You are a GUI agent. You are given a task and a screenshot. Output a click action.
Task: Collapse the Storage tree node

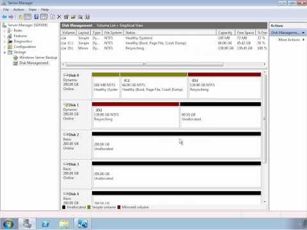(x=4, y=52)
